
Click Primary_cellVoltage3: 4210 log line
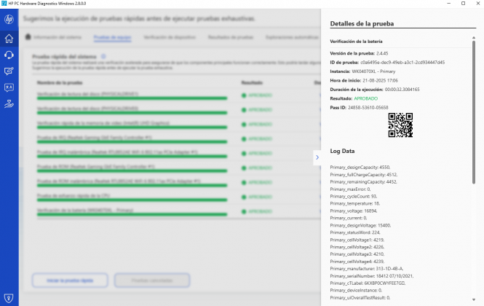click(x=357, y=254)
